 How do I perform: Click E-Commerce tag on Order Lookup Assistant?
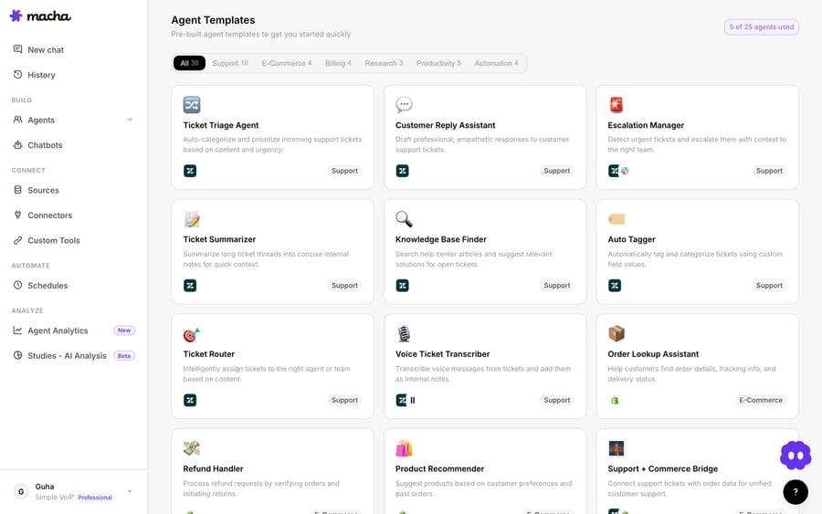click(761, 400)
